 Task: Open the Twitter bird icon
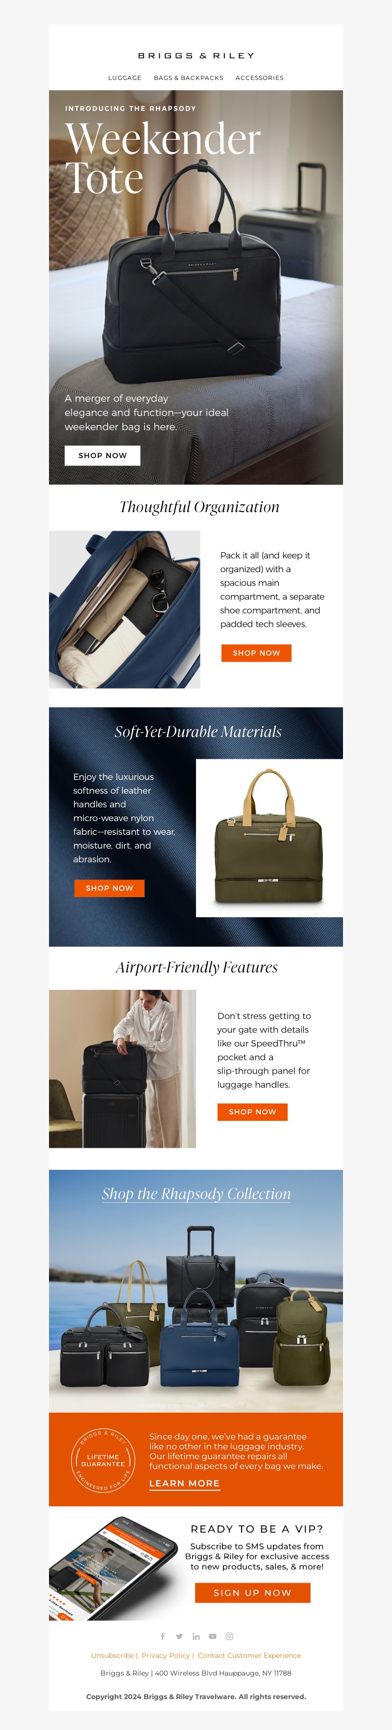pyautogui.click(x=179, y=1636)
